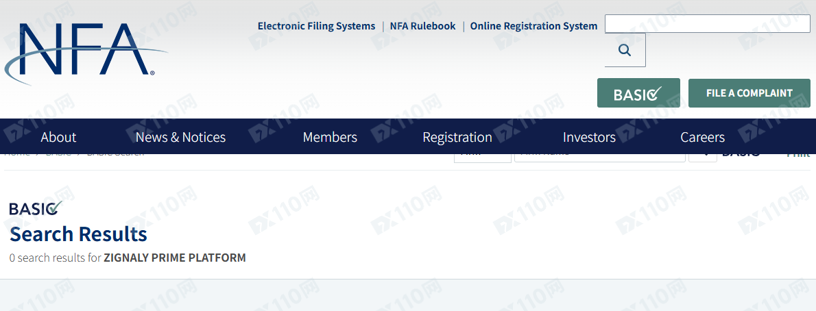
Task: Open the Members menu
Action: pos(330,137)
